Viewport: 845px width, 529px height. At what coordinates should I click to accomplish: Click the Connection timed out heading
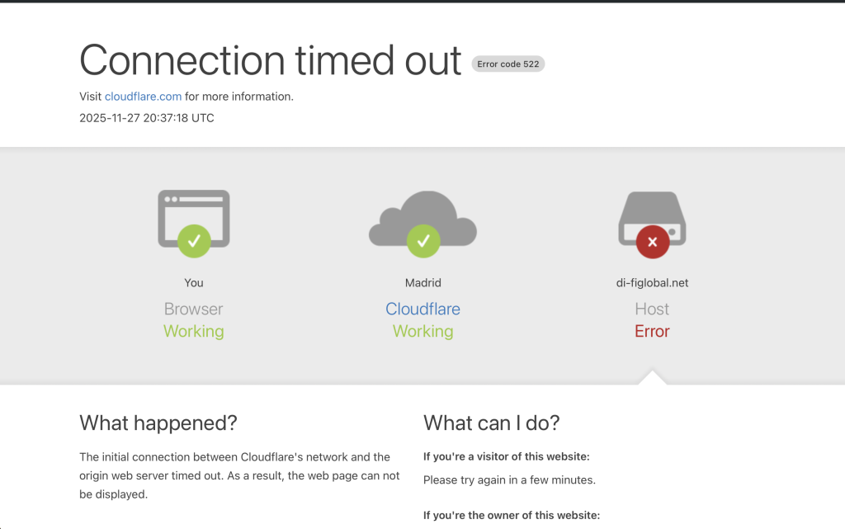pyautogui.click(x=270, y=60)
